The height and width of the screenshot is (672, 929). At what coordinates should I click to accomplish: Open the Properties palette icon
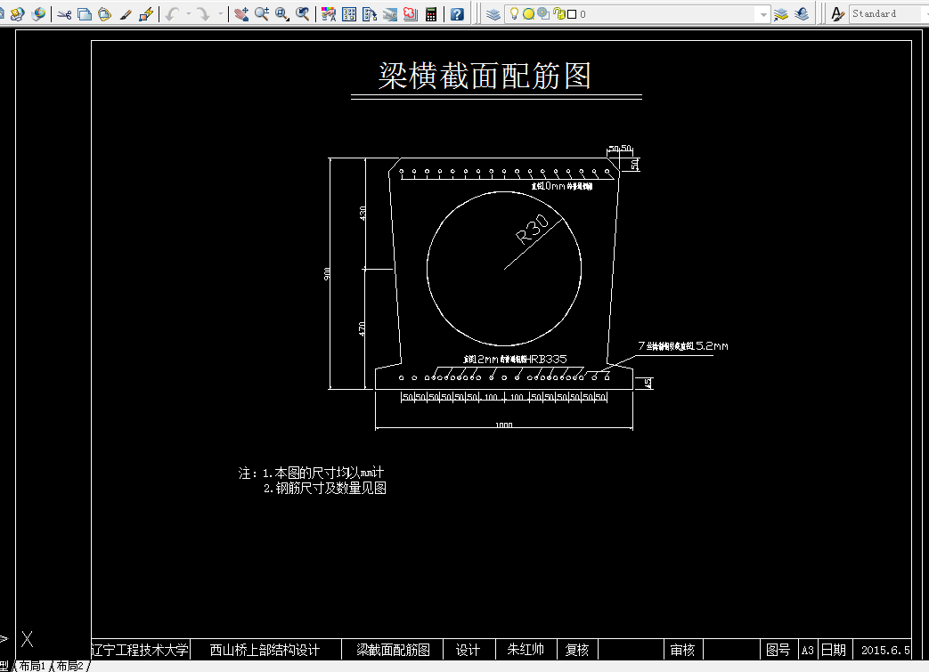329,13
